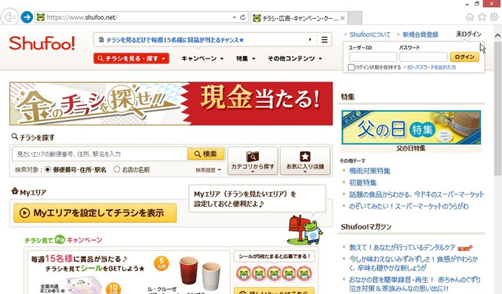Click the 未ログイン status label
Screen dimensions: 502x294
click(468, 34)
